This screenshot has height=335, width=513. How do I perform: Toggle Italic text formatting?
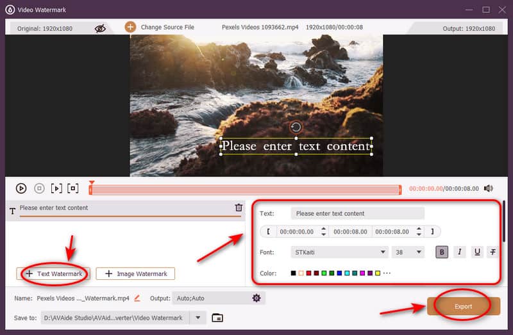click(x=459, y=252)
